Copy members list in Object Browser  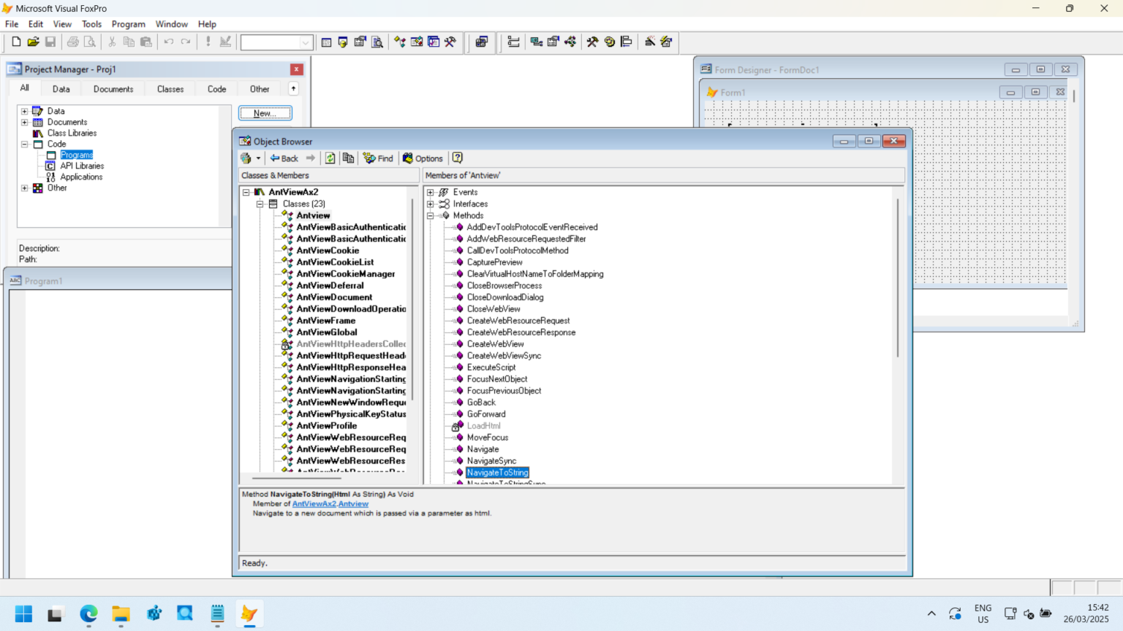coord(348,158)
